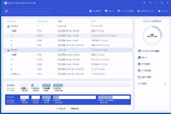Click クローン in the right side panel
171x114 pixels.
[142, 58]
